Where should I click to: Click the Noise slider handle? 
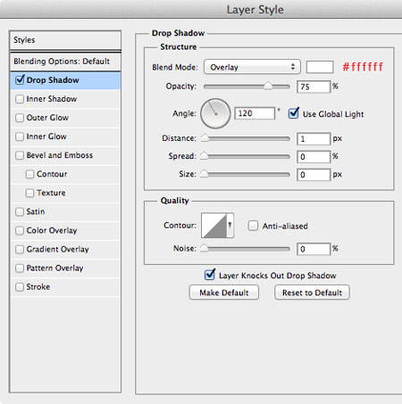pos(204,248)
